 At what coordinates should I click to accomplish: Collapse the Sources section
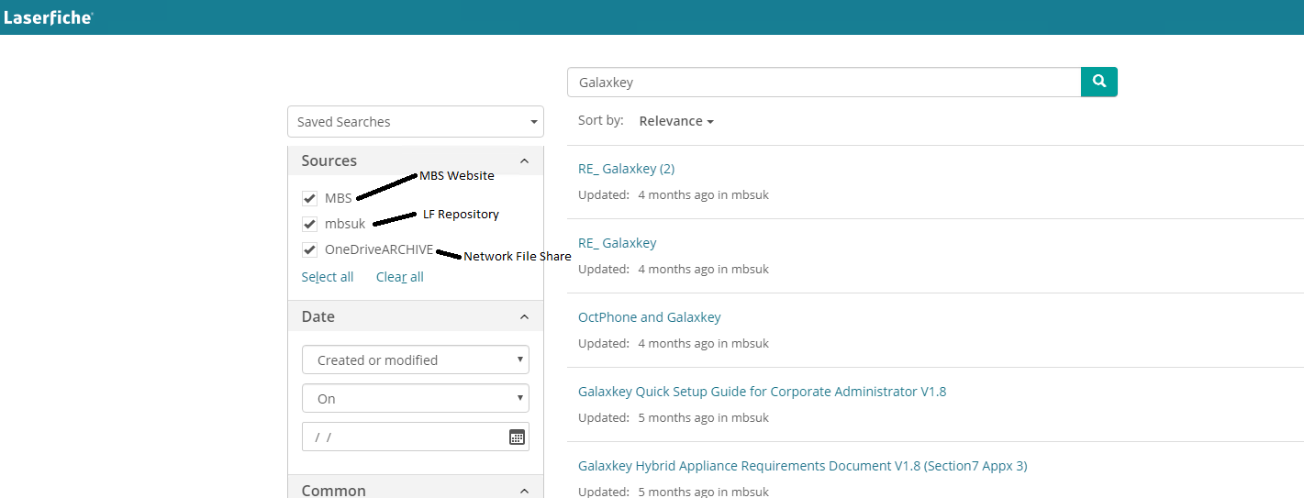(524, 160)
